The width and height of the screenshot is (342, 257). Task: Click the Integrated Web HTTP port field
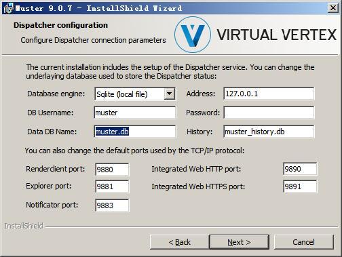pyautogui.click(x=300, y=169)
